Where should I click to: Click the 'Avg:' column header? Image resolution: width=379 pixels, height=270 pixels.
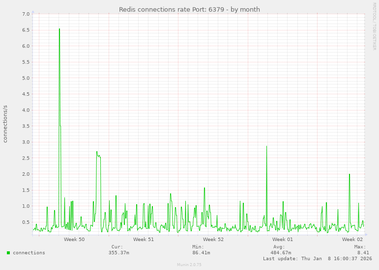click(x=279, y=247)
